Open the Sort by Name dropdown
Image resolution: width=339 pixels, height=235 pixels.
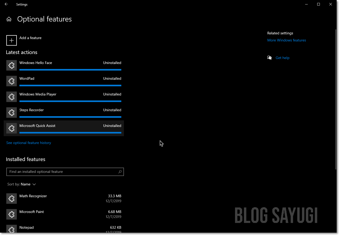[x=22, y=184]
